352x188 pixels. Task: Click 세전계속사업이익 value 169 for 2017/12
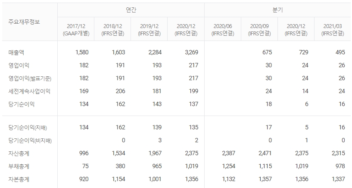84,91
